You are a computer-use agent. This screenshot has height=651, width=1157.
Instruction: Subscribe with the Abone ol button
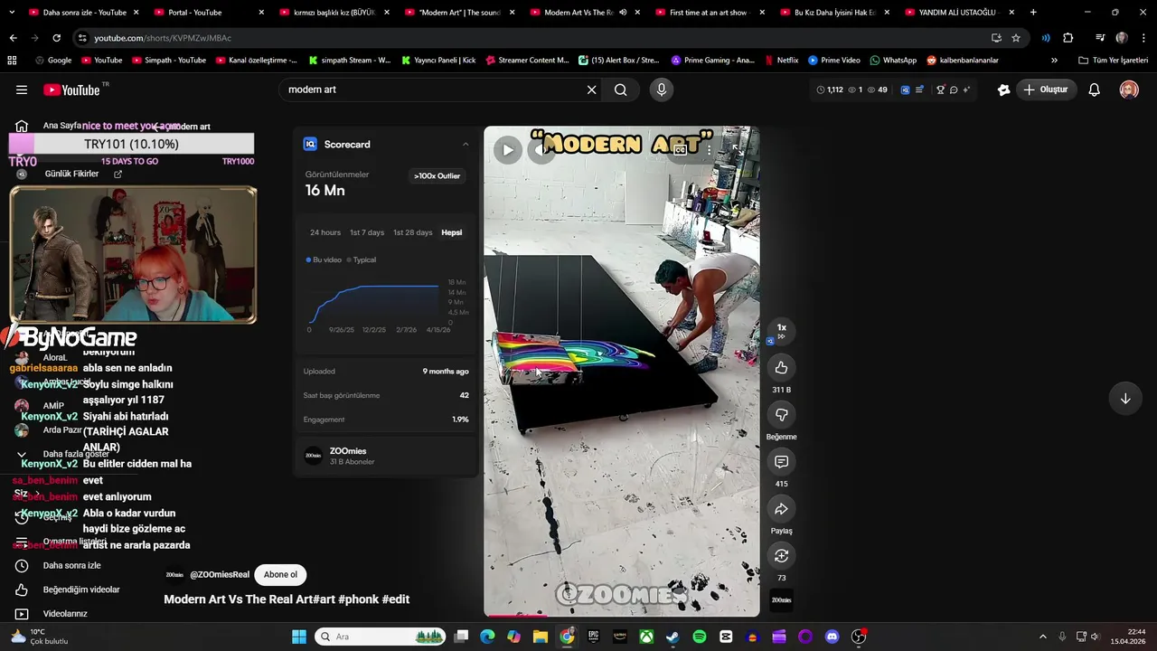pyautogui.click(x=280, y=574)
